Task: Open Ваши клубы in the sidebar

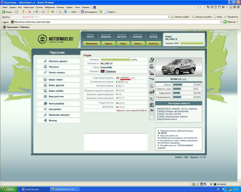Action: [58, 91]
